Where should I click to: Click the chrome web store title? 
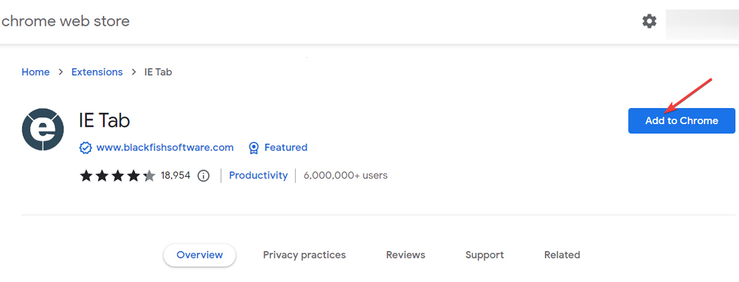pos(65,22)
